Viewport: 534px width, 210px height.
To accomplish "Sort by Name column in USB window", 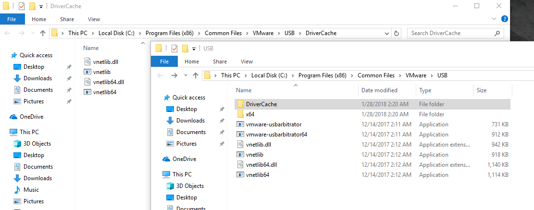I will click(x=244, y=90).
